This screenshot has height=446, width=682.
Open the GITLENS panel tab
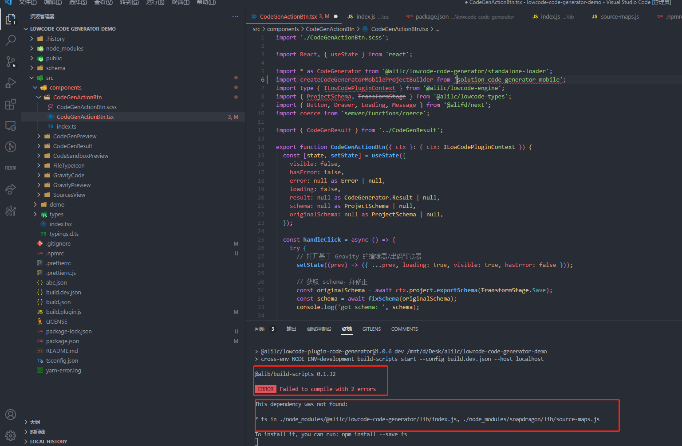[x=371, y=329]
